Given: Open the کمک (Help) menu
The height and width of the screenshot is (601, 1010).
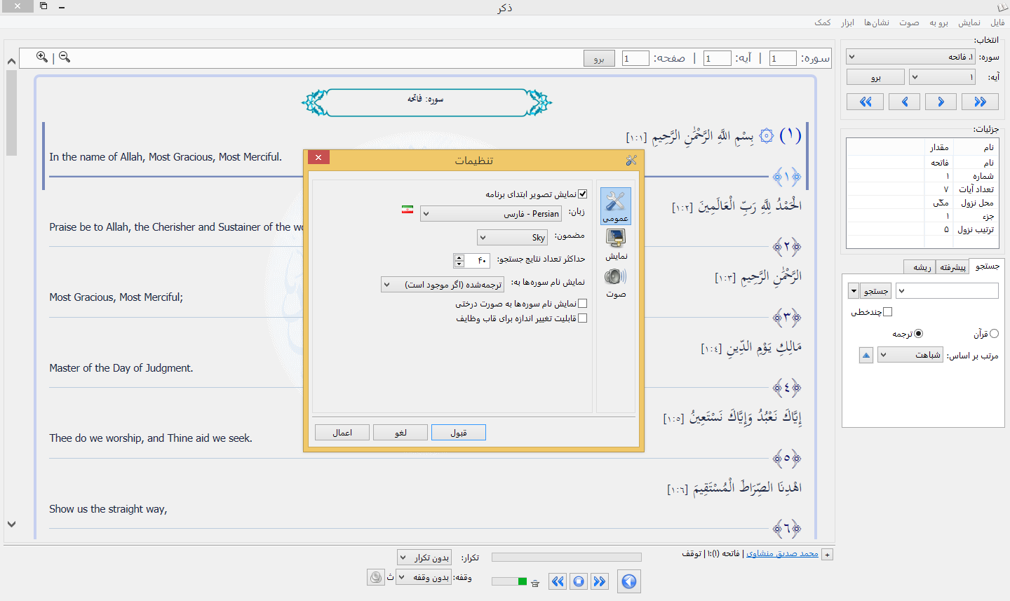Looking at the screenshot, I should click(x=823, y=22).
